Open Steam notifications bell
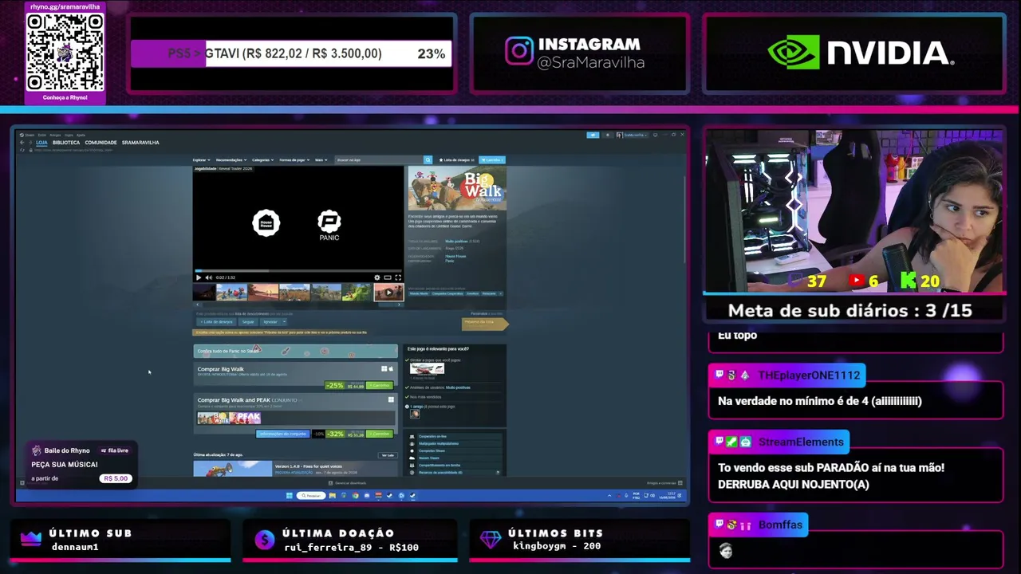Image resolution: width=1021 pixels, height=574 pixels. 607,135
